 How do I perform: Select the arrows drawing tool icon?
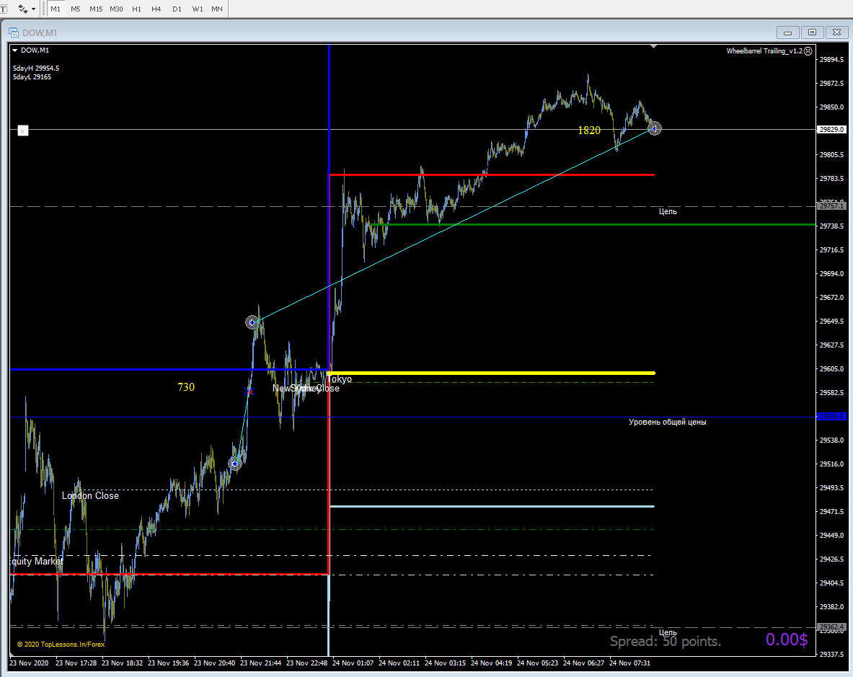(x=22, y=9)
